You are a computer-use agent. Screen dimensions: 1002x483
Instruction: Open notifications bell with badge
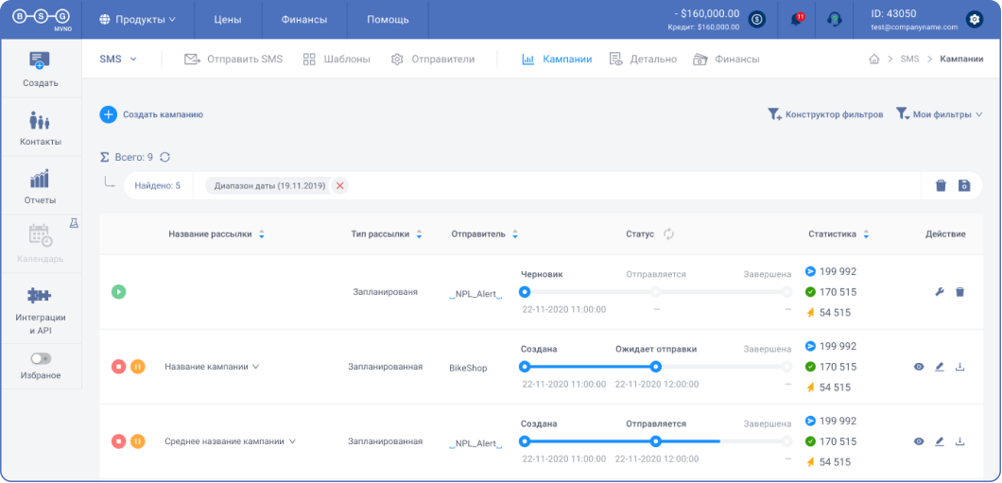[x=797, y=19]
